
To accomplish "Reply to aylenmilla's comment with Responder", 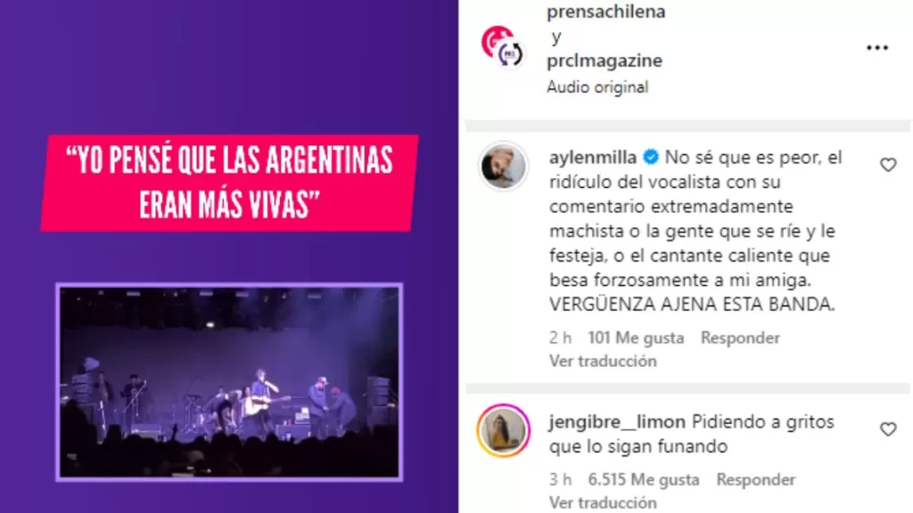I will point(740,338).
